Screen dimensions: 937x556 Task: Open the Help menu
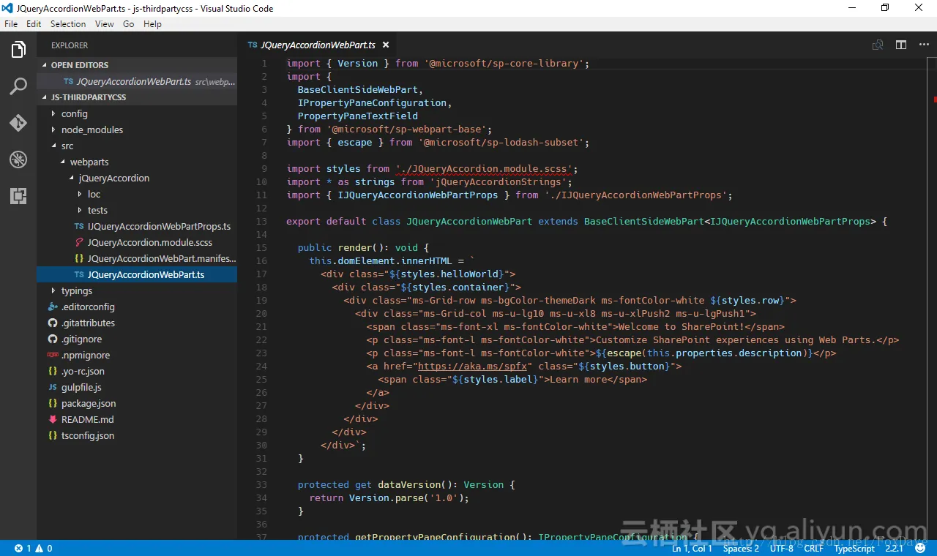[152, 24]
